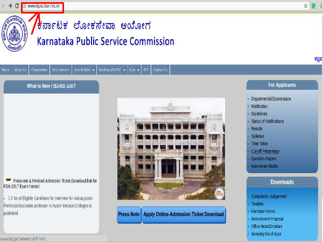Screen dimensions: 323x242
Task: Open the Interviewer Marks link
Action: pos(264,166)
